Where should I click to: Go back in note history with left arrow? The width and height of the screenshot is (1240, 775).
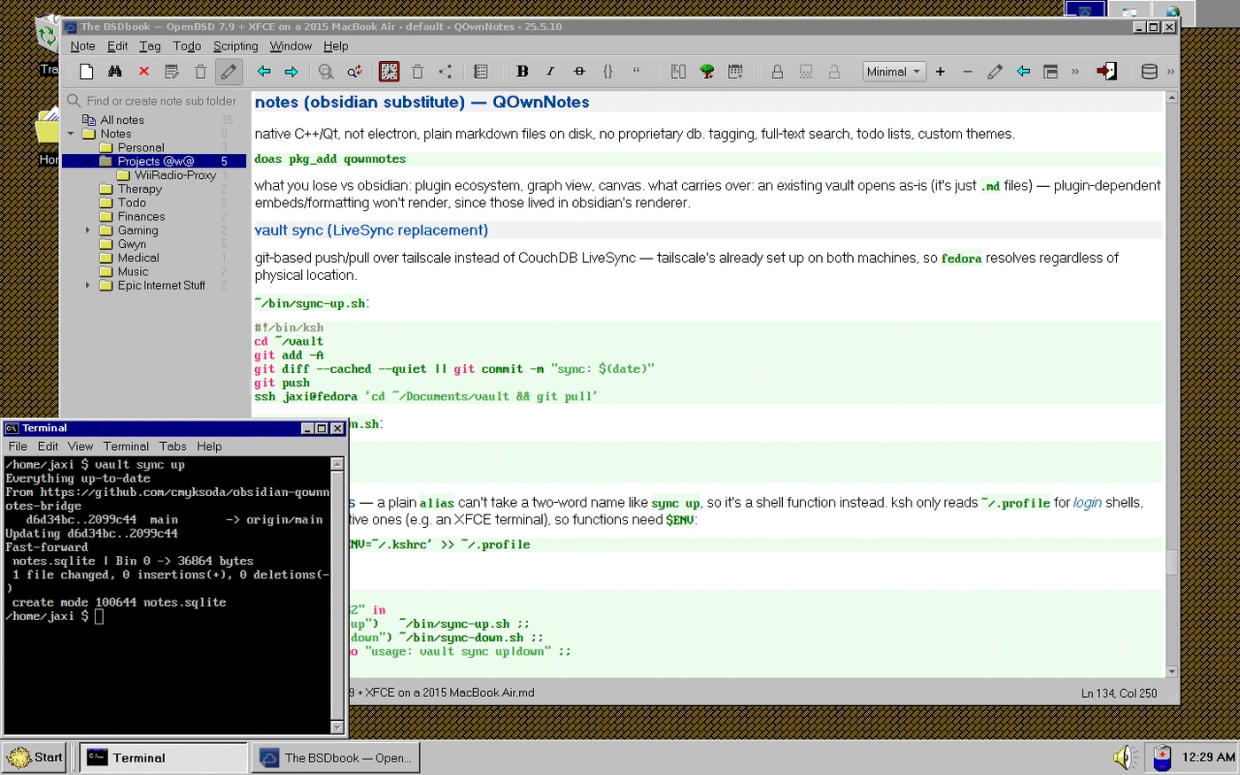click(x=263, y=72)
